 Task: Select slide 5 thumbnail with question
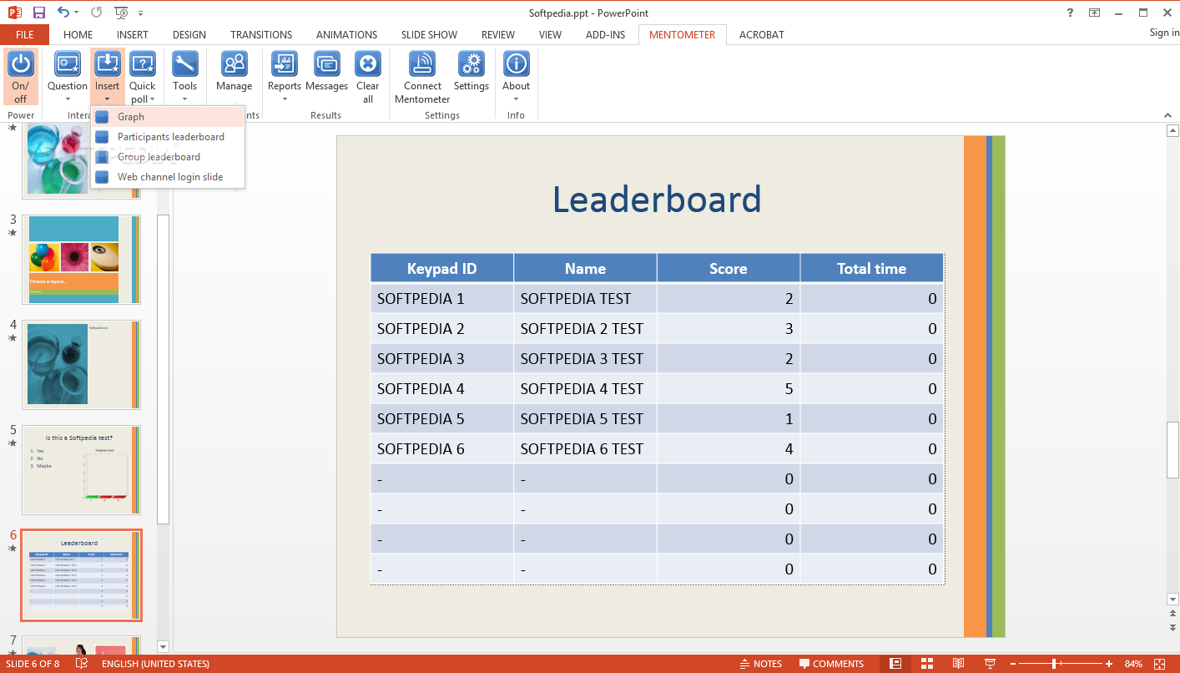81,470
